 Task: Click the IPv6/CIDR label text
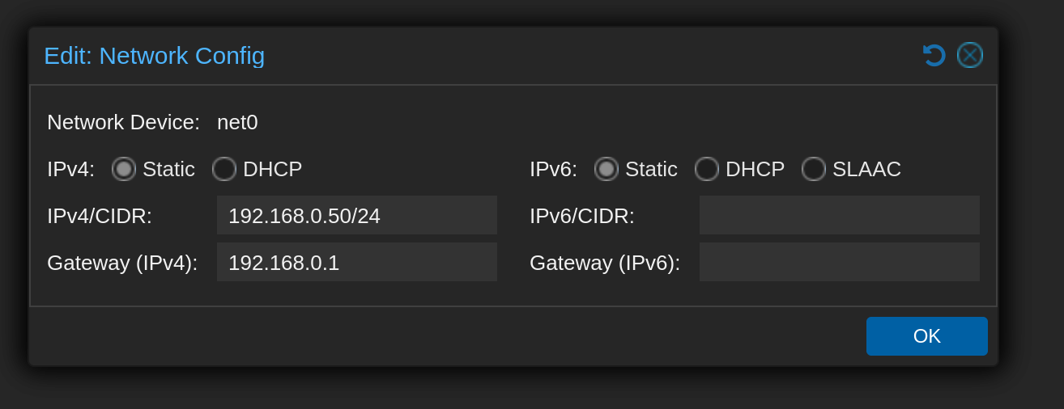click(x=582, y=216)
